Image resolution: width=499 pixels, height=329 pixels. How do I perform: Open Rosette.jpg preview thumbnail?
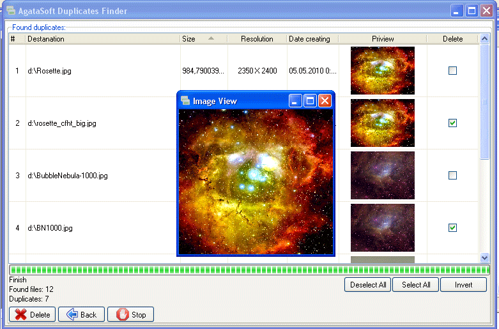(x=382, y=71)
